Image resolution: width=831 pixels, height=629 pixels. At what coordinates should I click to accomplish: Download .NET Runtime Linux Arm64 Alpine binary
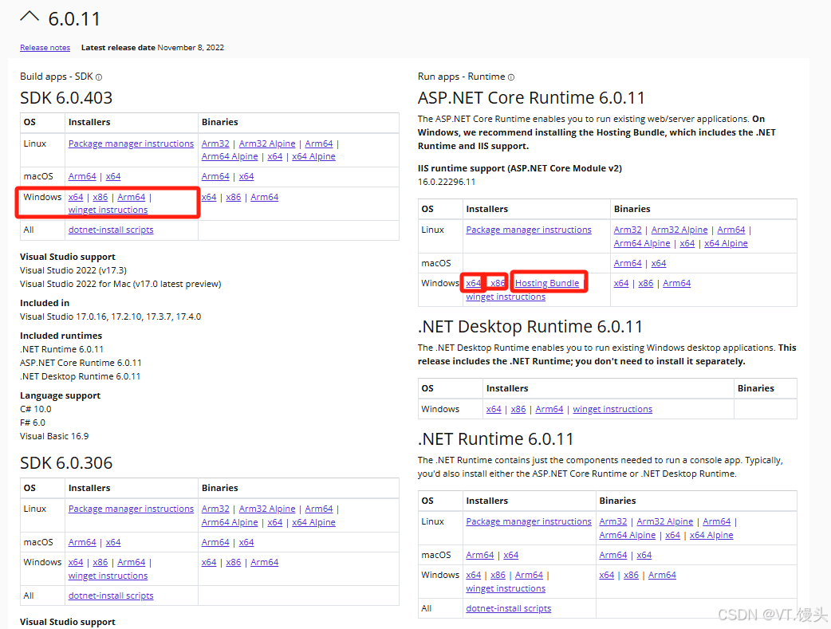pos(628,535)
